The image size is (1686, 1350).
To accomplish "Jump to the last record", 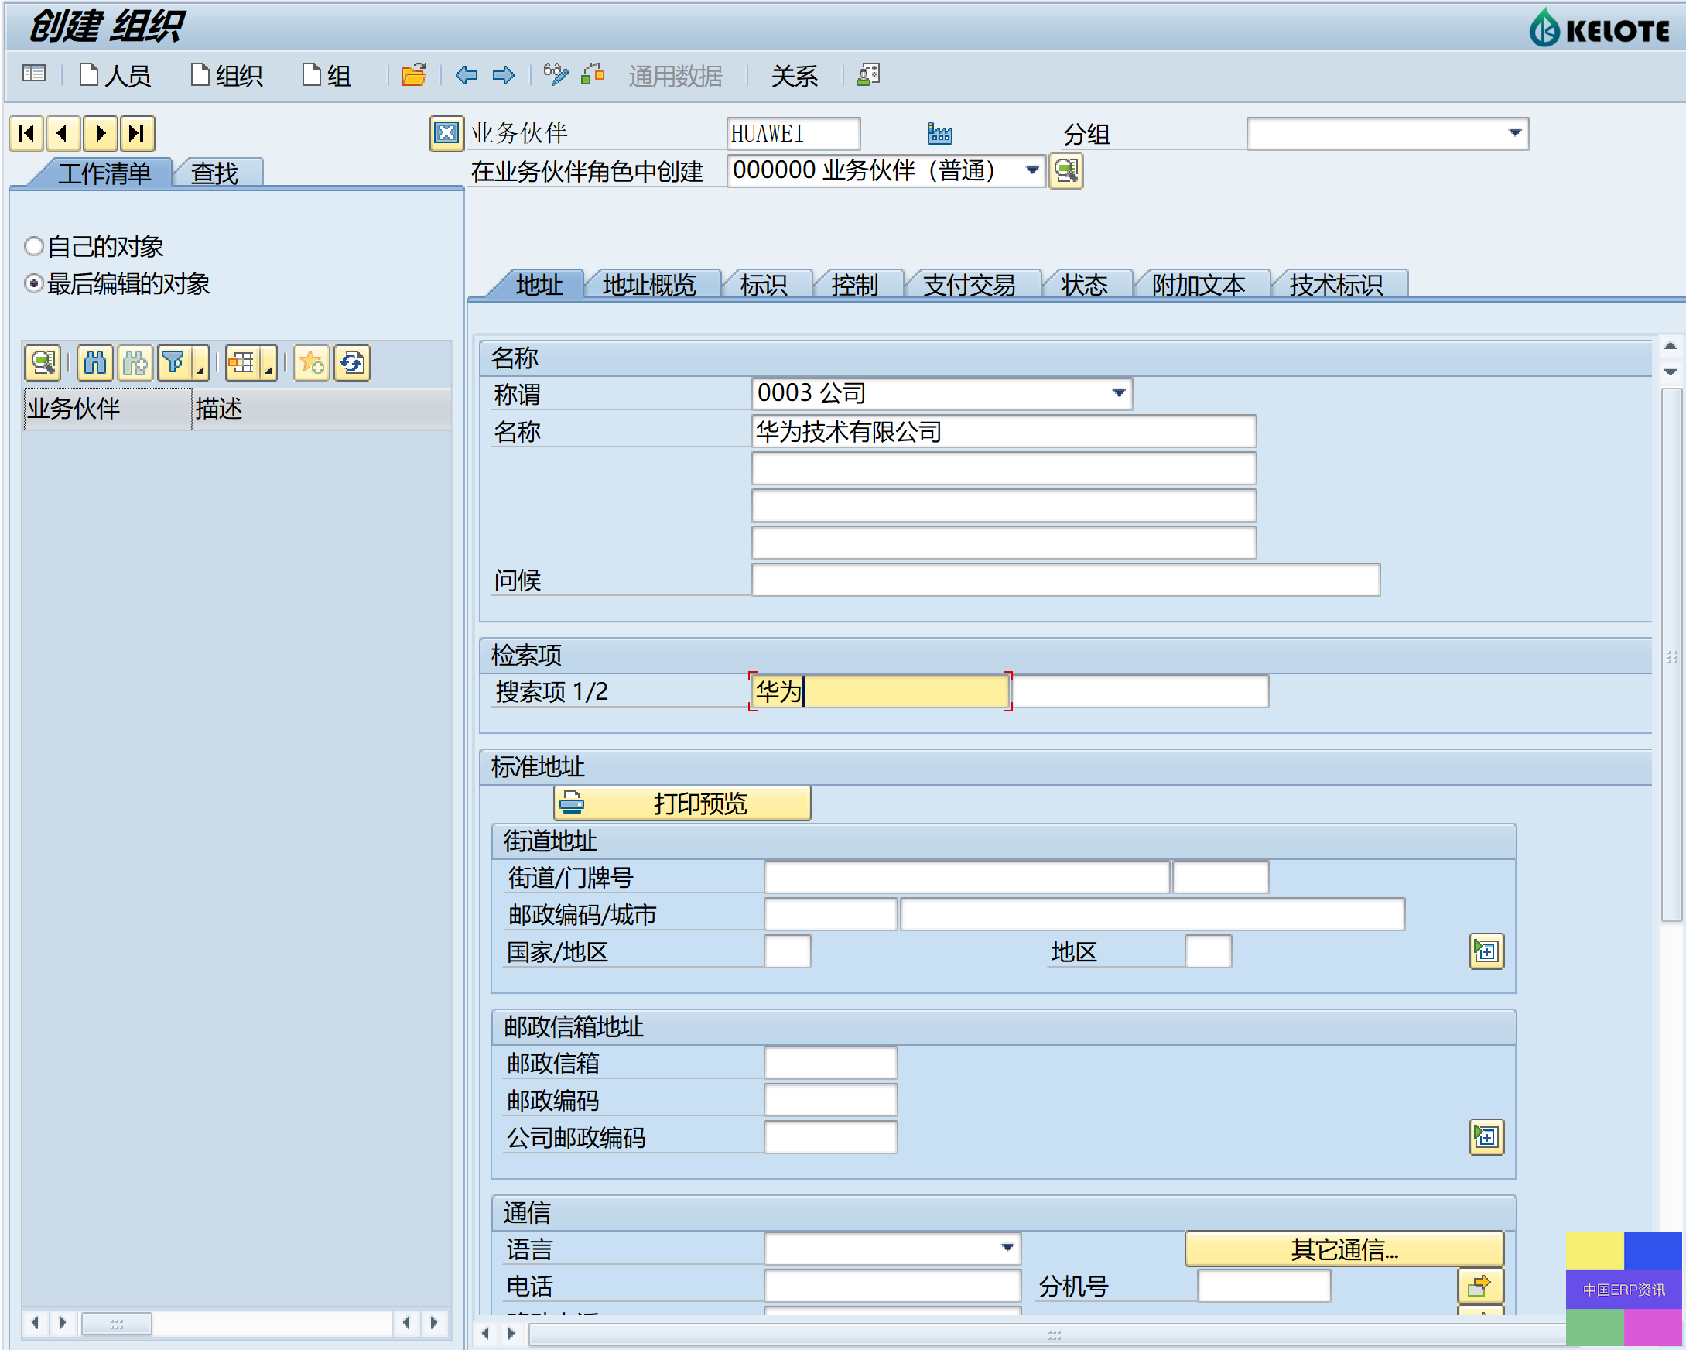I will pyautogui.click(x=137, y=133).
